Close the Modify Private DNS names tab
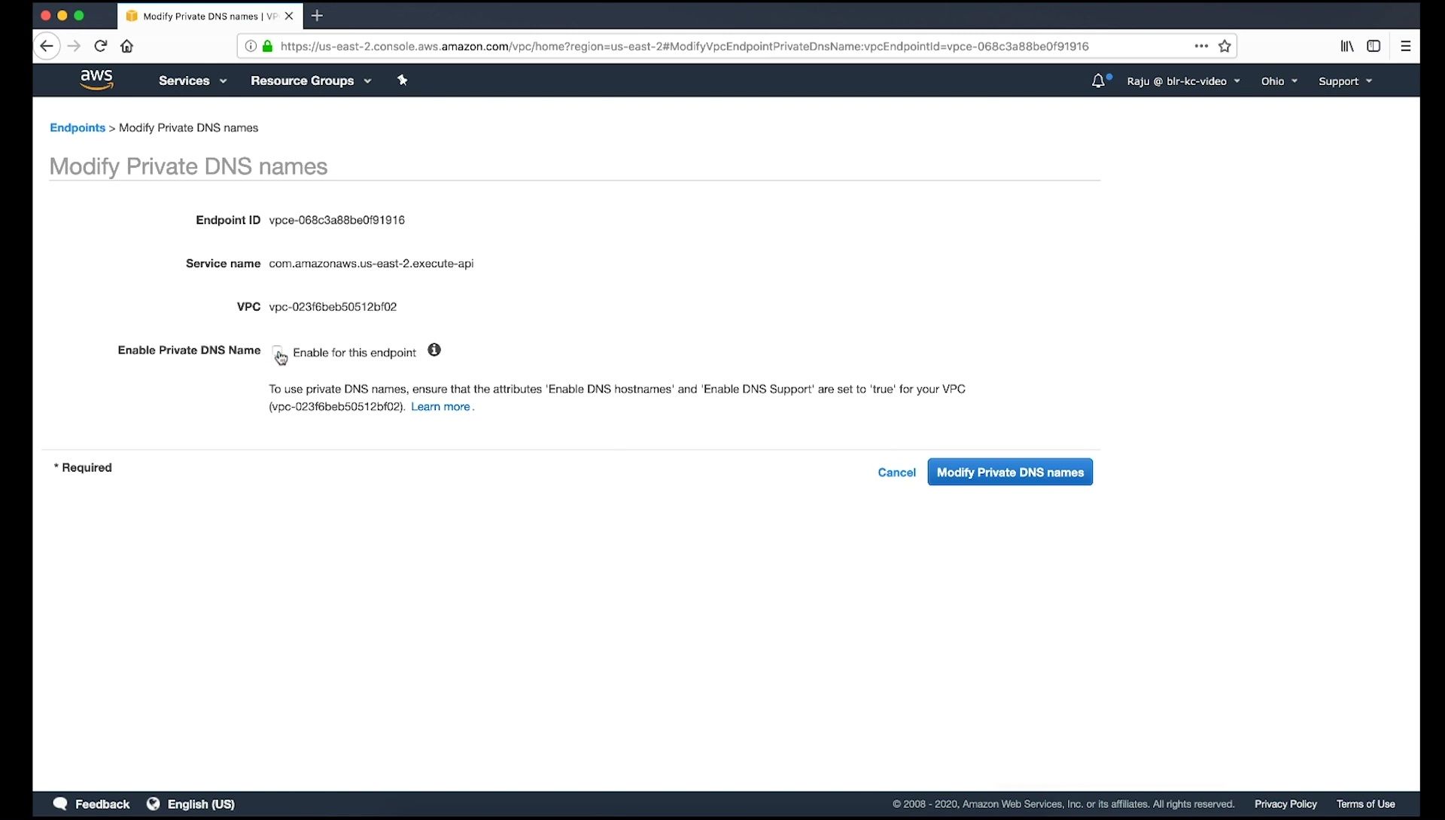 (289, 16)
